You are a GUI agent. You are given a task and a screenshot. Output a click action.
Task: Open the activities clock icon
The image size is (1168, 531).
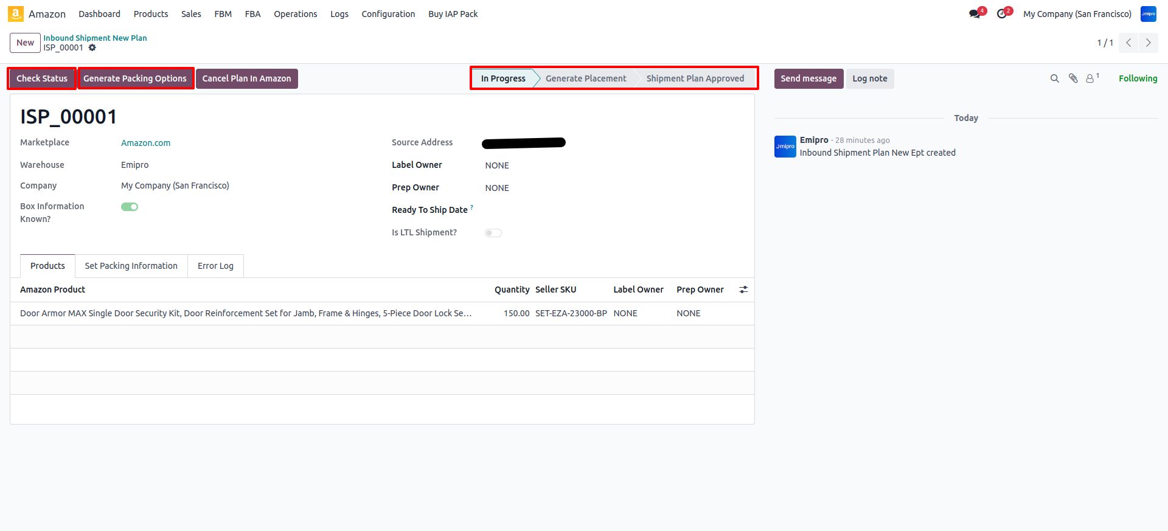click(x=1002, y=14)
